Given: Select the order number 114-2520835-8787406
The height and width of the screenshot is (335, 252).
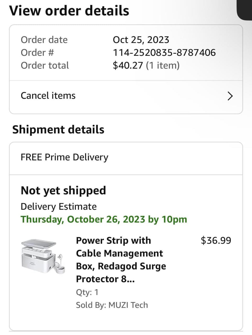Looking at the screenshot, I should [164, 53].
